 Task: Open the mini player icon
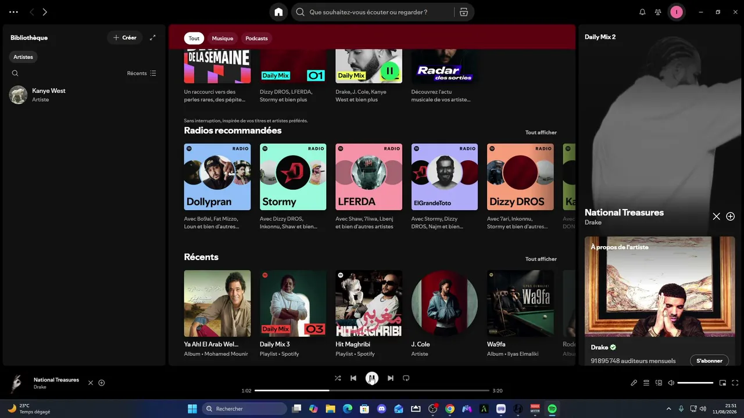click(x=723, y=383)
